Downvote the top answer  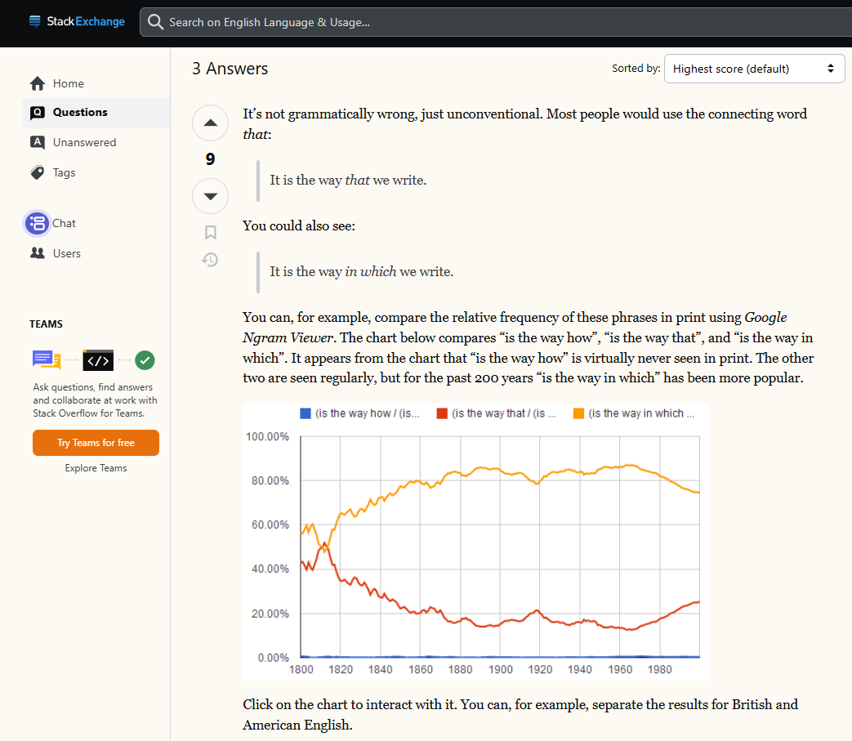point(210,196)
